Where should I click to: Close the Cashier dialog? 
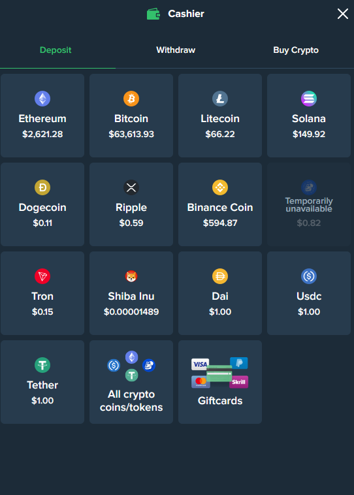pyautogui.click(x=343, y=14)
